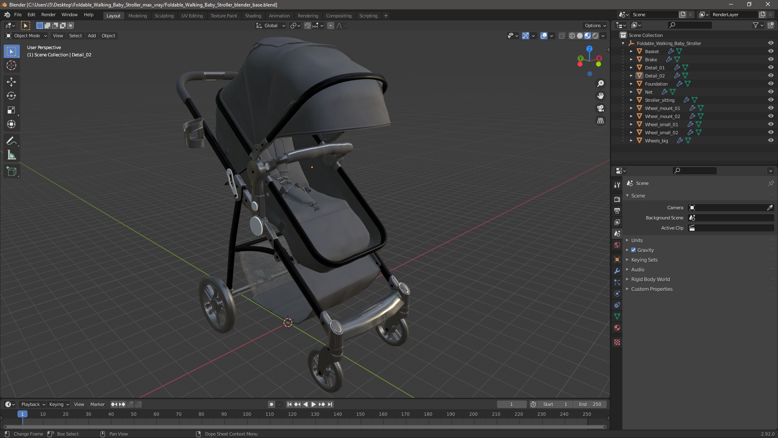Toggle visibility of Wheels_big object
This screenshot has height=438, width=778.
771,140
